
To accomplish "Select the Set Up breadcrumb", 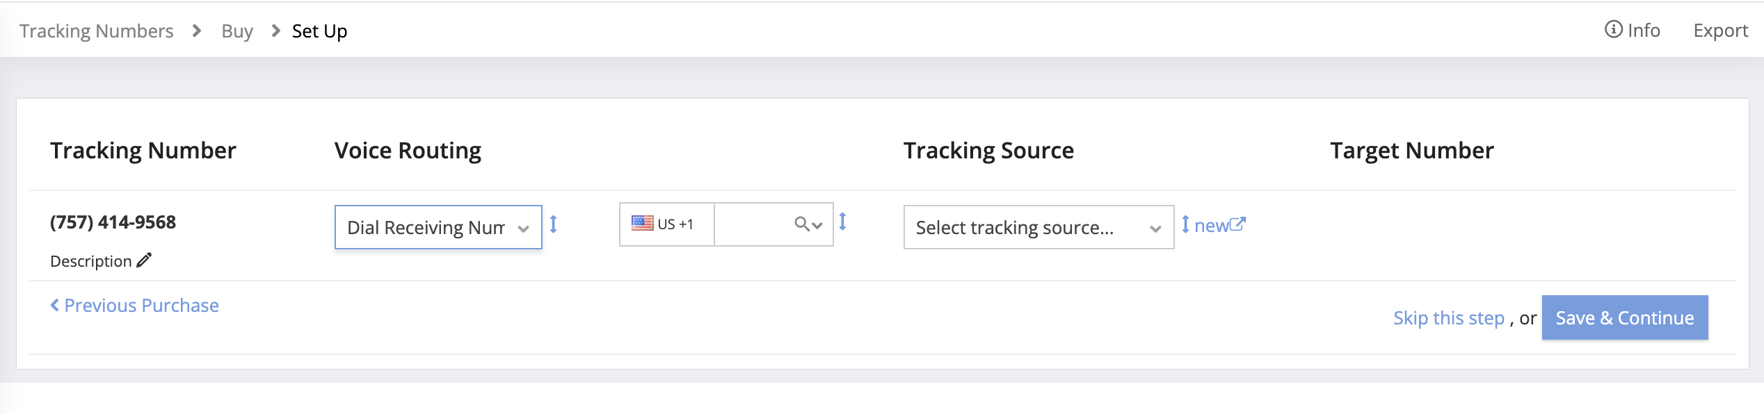I will 319,31.
